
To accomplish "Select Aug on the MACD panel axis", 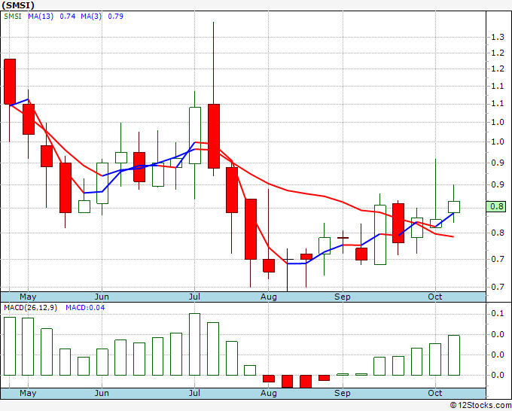I will click(x=268, y=393).
